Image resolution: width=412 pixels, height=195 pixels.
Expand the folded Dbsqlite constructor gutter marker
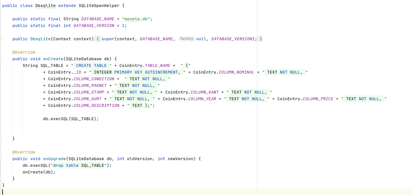[1, 39]
